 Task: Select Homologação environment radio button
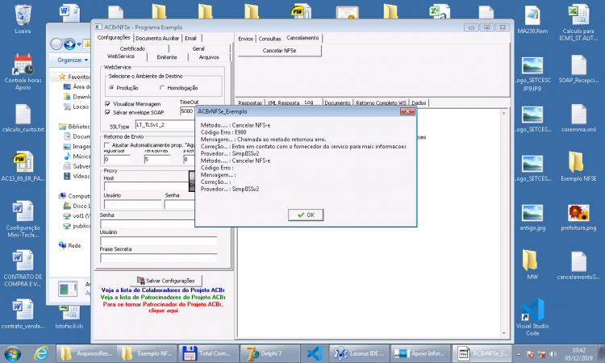(x=162, y=88)
